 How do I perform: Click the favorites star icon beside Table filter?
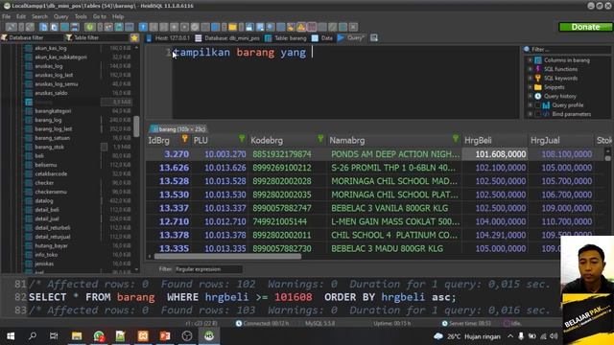[x=134, y=38]
